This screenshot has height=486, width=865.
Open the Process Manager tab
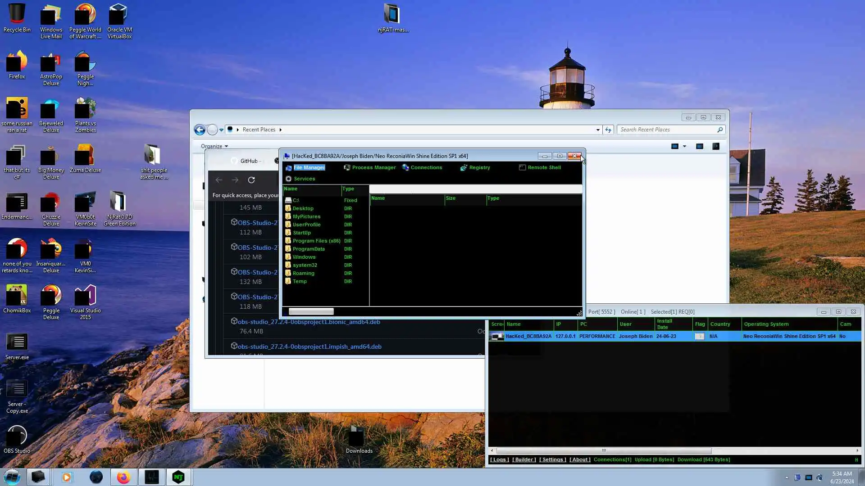373,167
